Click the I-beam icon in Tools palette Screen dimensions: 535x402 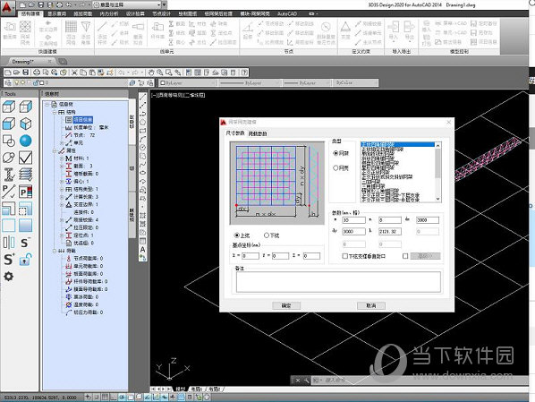coord(9,175)
